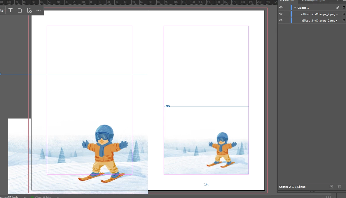Click the link chain badge on right page
Image resolution: width=346 pixels, height=198 pixels.
click(x=168, y=106)
